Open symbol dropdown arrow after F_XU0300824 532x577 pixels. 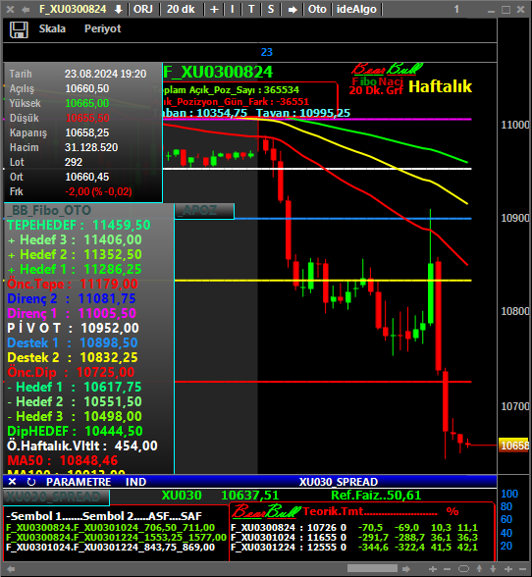tap(118, 10)
